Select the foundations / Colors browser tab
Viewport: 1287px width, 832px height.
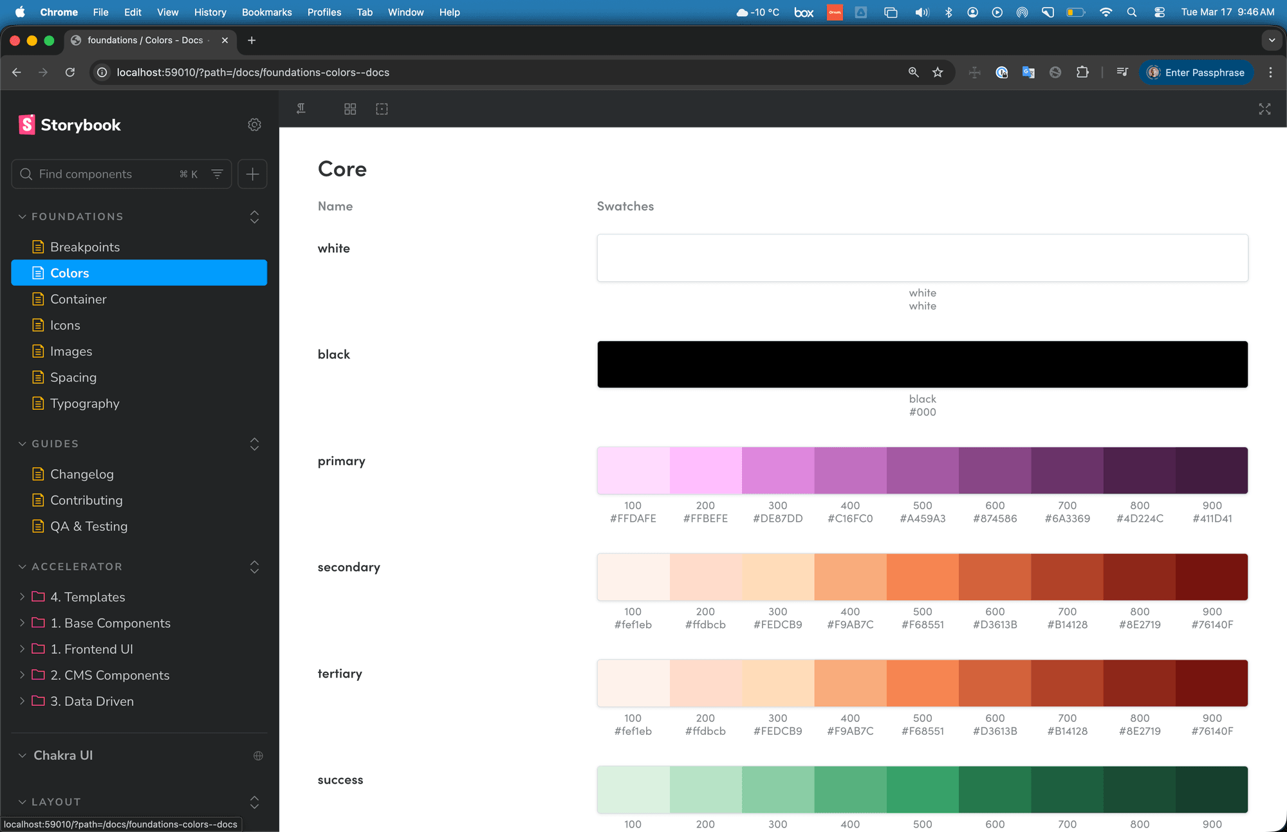(x=150, y=40)
